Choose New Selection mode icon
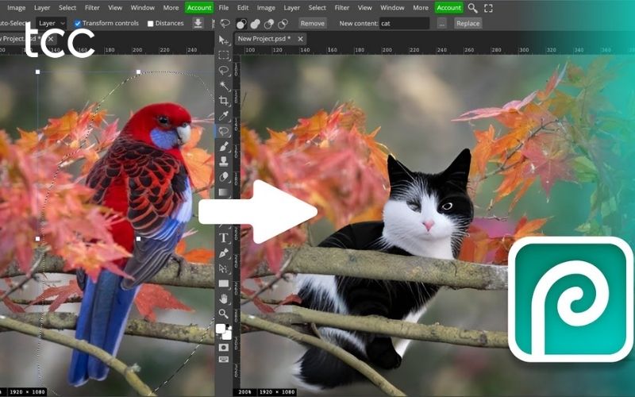 (x=241, y=24)
